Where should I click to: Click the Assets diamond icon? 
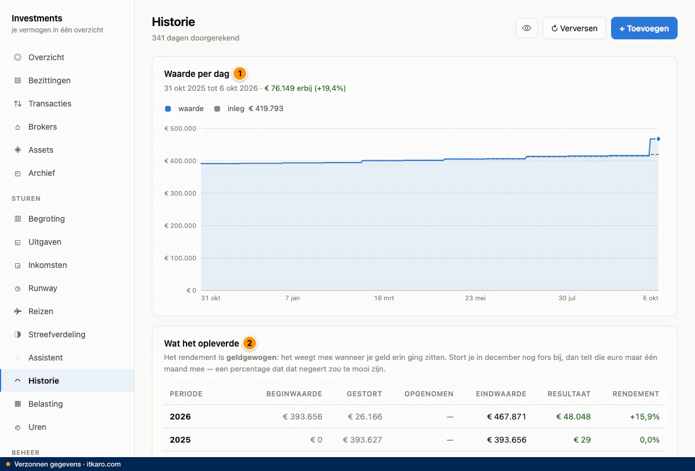(x=17, y=150)
